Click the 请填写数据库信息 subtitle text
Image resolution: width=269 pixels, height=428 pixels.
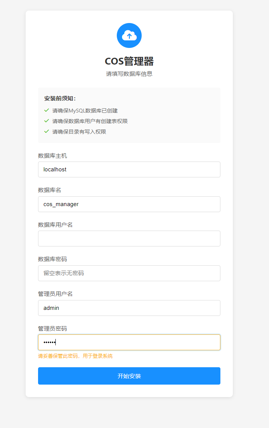point(129,74)
